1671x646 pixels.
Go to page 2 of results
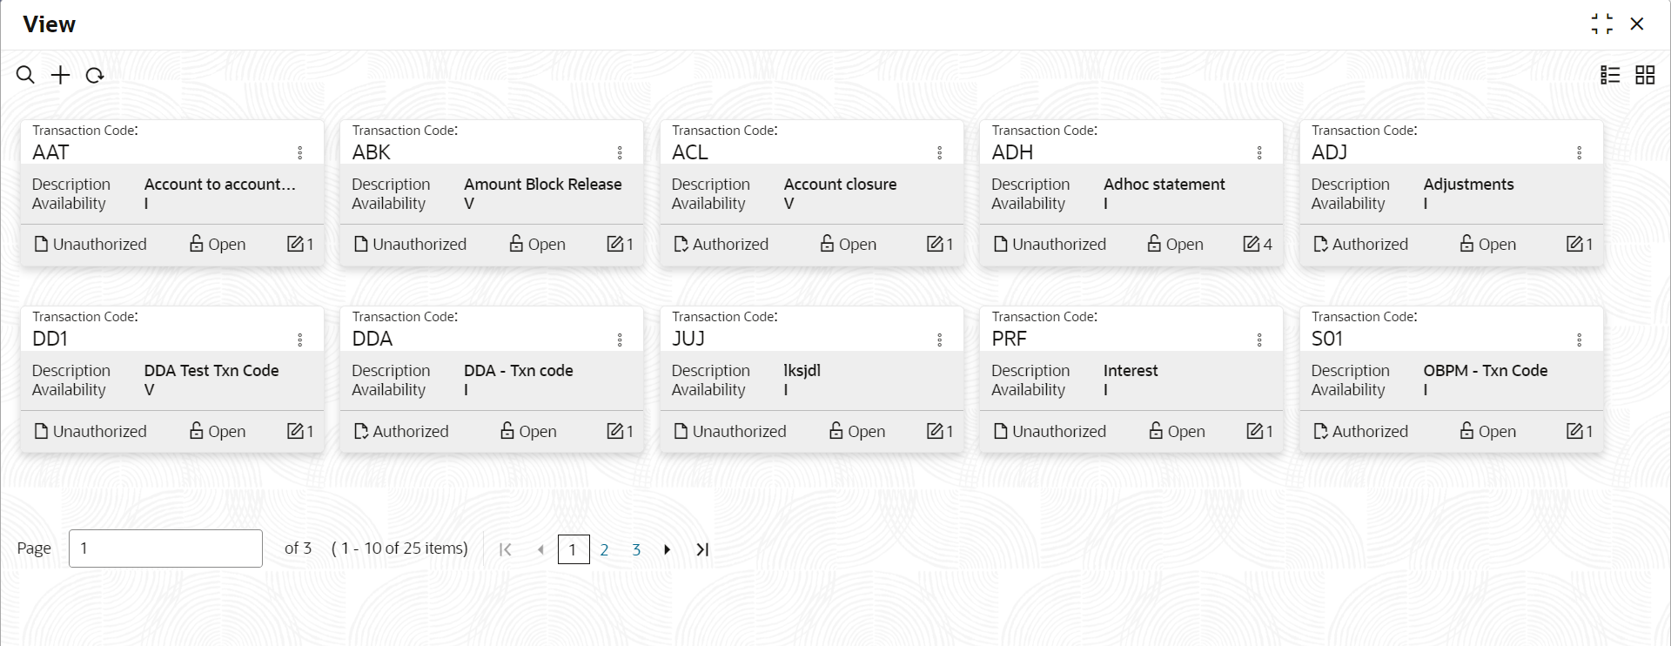604,549
